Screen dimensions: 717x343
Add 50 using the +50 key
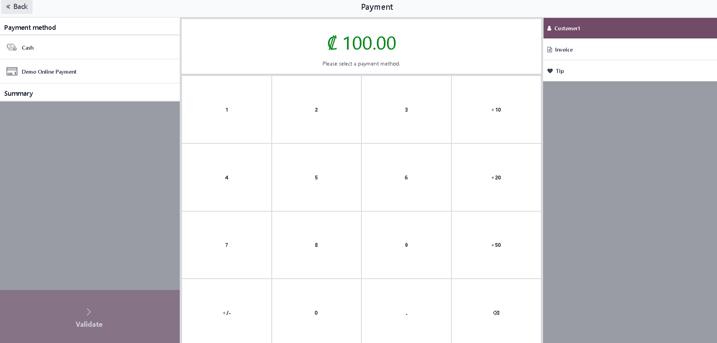pyautogui.click(x=496, y=245)
